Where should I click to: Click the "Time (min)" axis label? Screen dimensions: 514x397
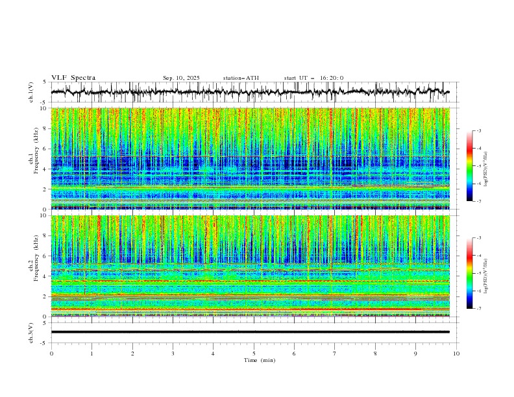(x=260, y=360)
